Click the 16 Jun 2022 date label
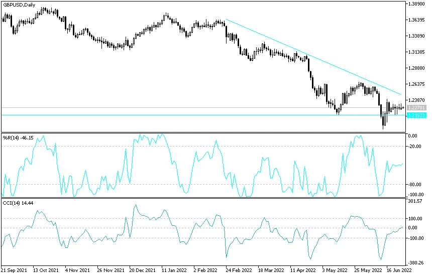 point(399,270)
